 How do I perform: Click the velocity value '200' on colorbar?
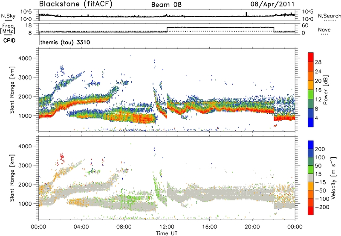click(x=320, y=149)
